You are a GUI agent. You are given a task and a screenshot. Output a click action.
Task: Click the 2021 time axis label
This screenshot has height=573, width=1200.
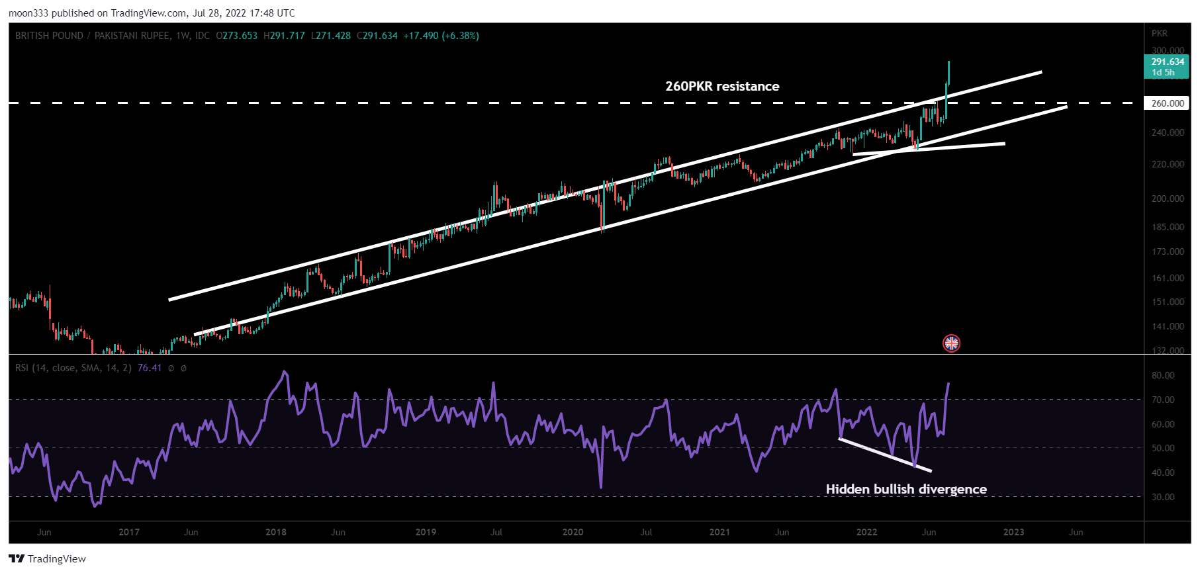point(719,532)
